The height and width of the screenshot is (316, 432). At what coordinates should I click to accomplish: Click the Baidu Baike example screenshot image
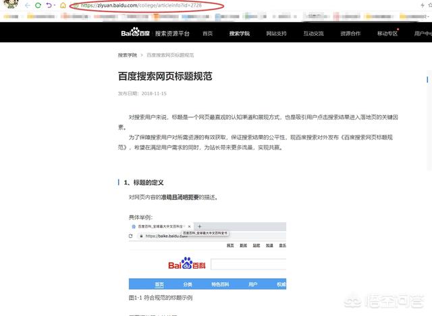pyautogui.click(x=207, y=256)
